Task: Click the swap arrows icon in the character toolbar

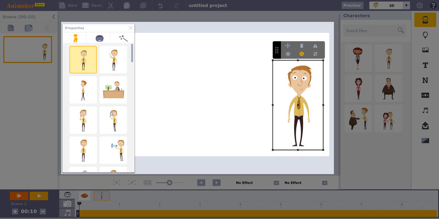Action: [x=315, y=54]
